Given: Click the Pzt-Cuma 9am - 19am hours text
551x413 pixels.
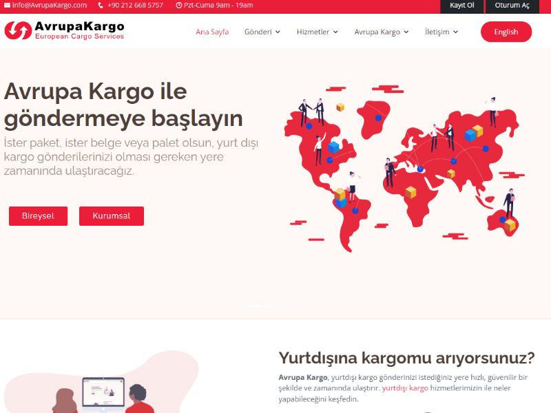Looking at the screenshot, I should coord(218,6).
